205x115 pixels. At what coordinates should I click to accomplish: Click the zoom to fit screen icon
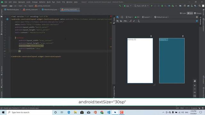(x=195, y=96)
